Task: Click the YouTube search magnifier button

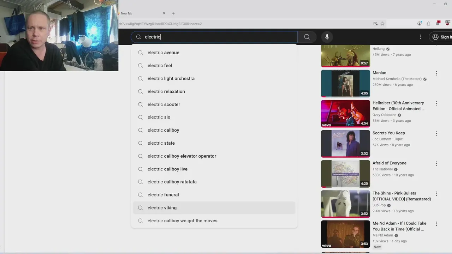Action: click(307, 37)
